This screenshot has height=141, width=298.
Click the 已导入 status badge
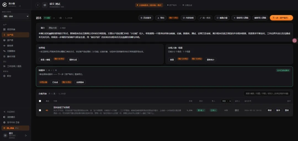[x=213, y=110]
